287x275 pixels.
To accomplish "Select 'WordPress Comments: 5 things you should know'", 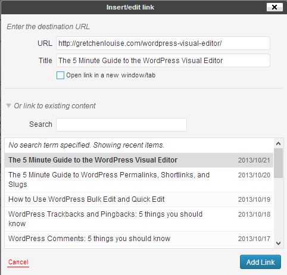I will point(139,239).
